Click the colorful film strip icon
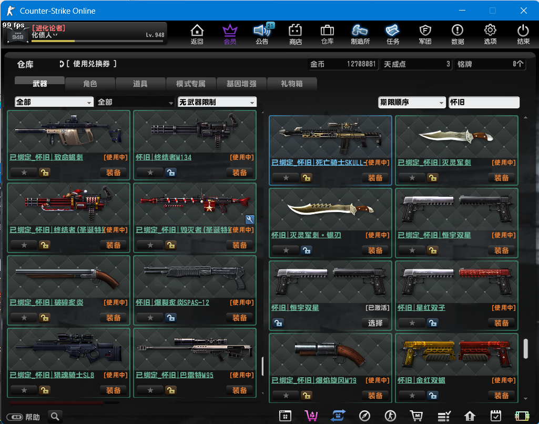539x424 pixels. coord(522,416)
